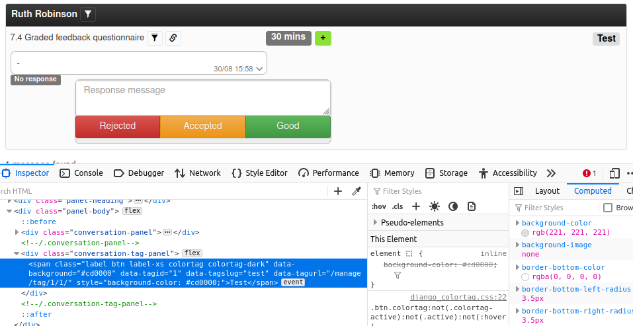Click add new rule plus icon
The width and height of the screenshot is (633, 326).
tap(416, 206)
